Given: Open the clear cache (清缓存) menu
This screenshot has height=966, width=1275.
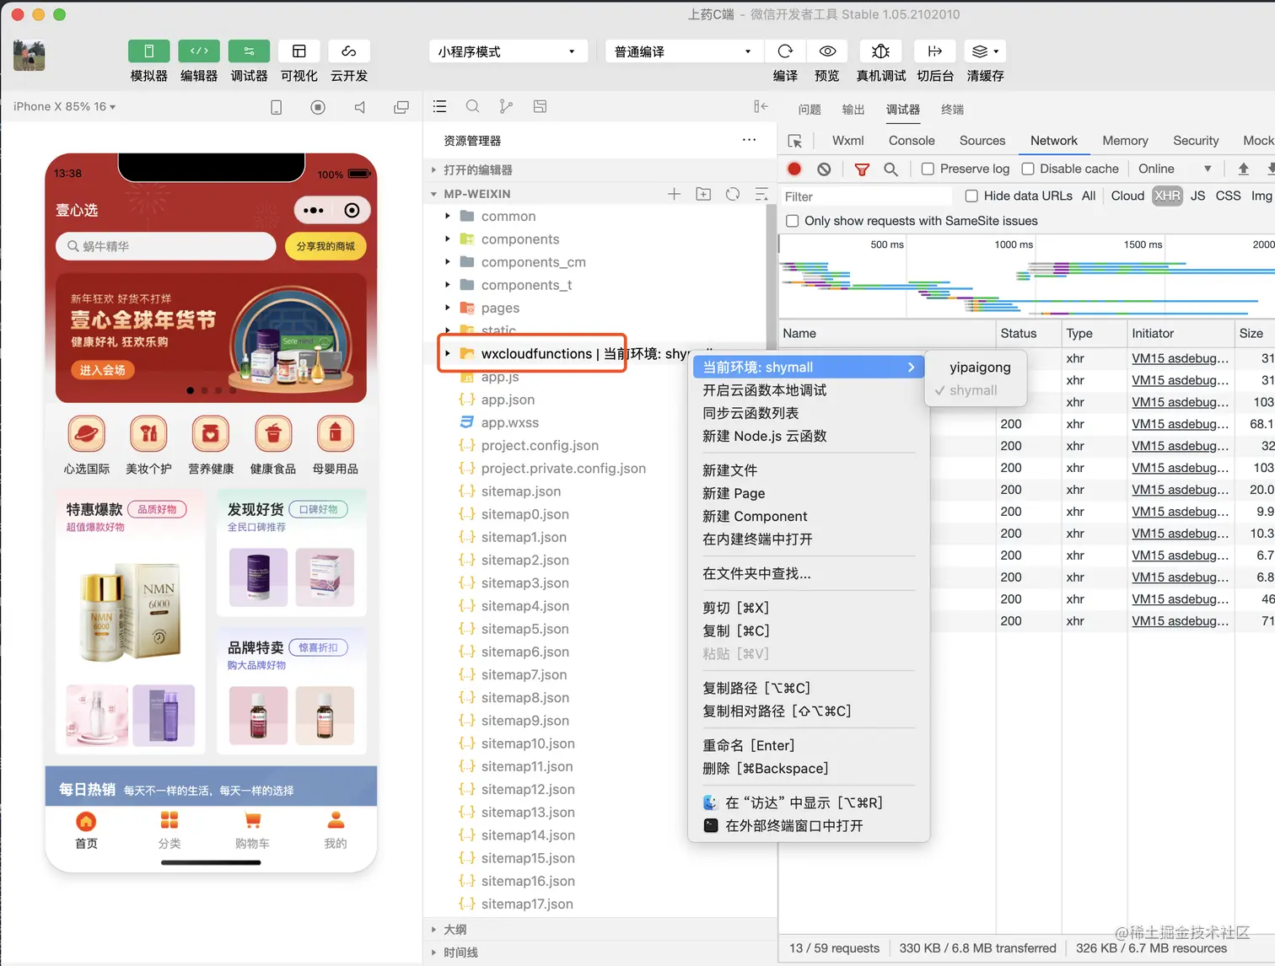Looking at the screenshot, I should click(x=985, y=51).
